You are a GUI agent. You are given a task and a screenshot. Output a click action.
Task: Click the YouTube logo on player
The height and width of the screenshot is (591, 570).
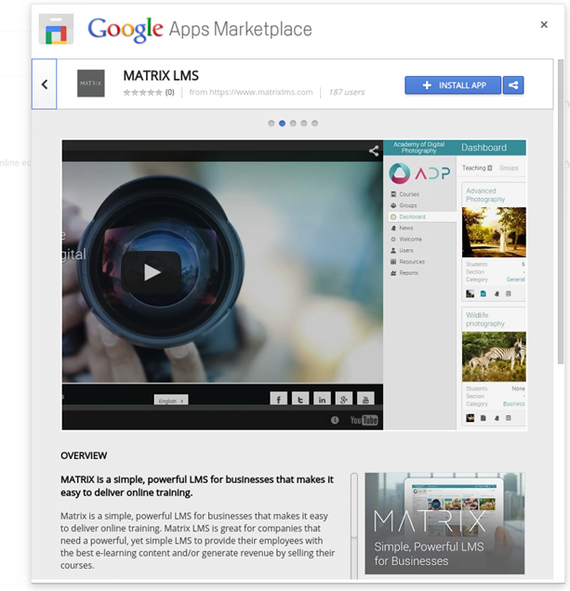click(364, 420)
